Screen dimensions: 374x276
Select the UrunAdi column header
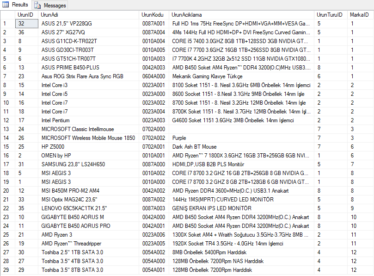tap(88, 15)
